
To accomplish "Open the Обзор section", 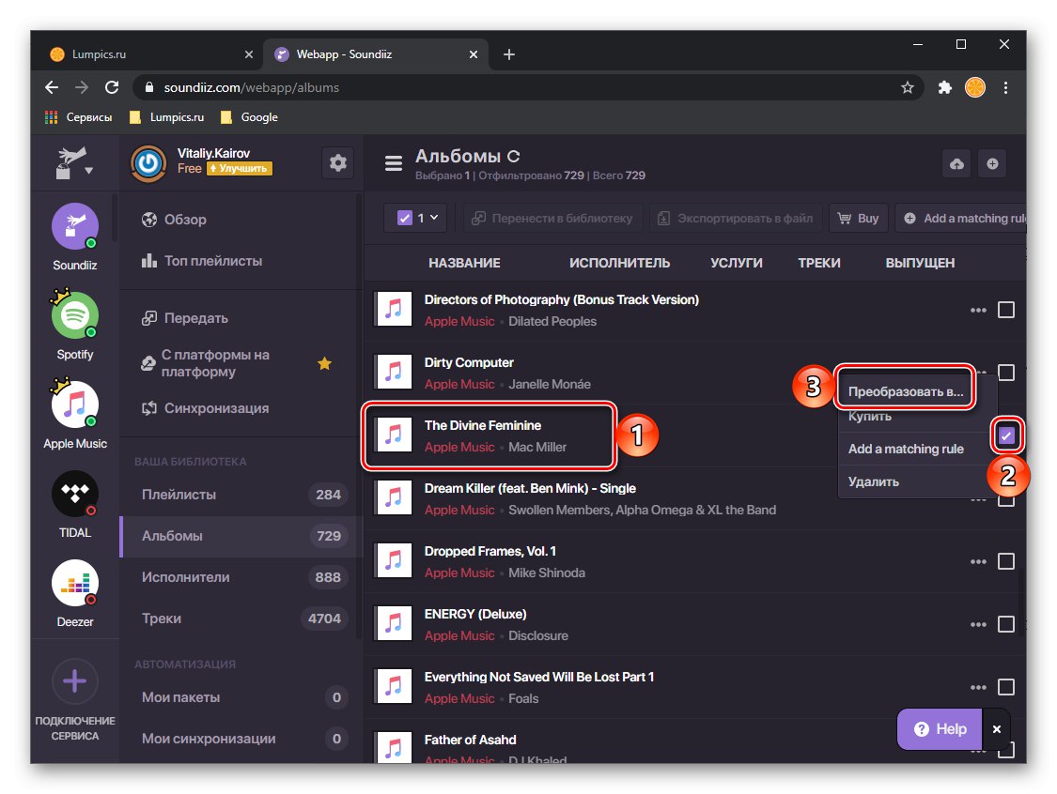I will [173, 220].
